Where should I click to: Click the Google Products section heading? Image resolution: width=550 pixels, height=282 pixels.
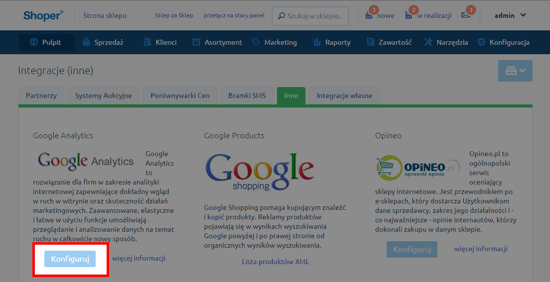pos(234,136)
